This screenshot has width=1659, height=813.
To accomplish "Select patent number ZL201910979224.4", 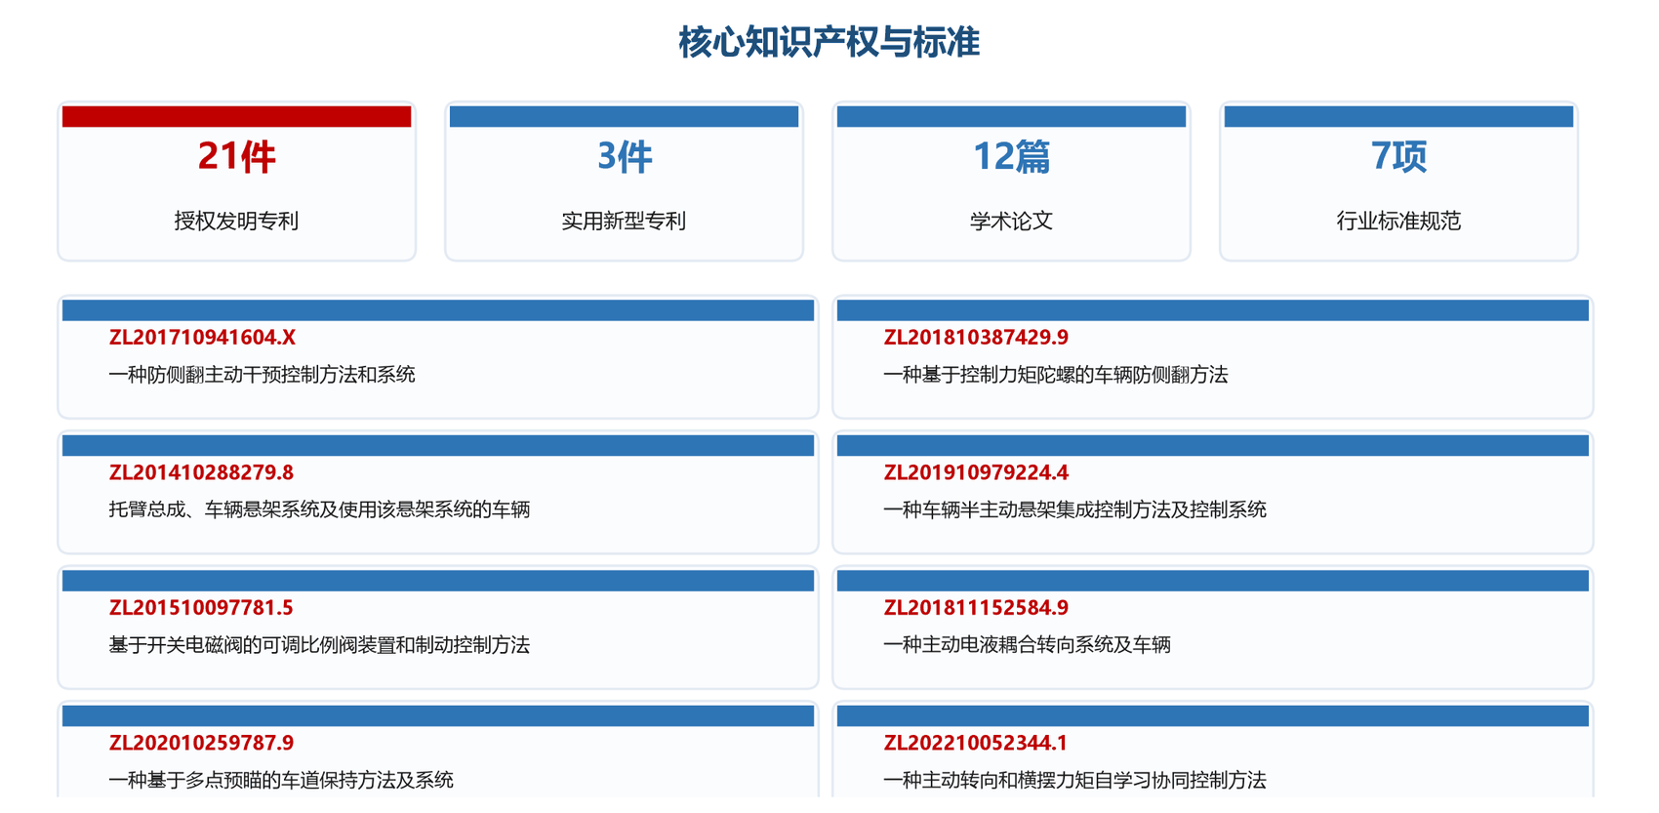I will pos(976,472).
